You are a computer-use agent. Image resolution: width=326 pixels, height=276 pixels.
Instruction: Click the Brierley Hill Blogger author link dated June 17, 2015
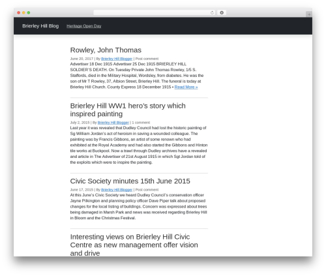117,190
